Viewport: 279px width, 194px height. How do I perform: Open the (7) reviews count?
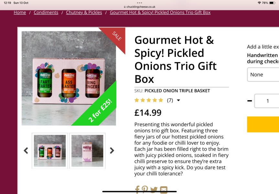[x=170, y=100]
